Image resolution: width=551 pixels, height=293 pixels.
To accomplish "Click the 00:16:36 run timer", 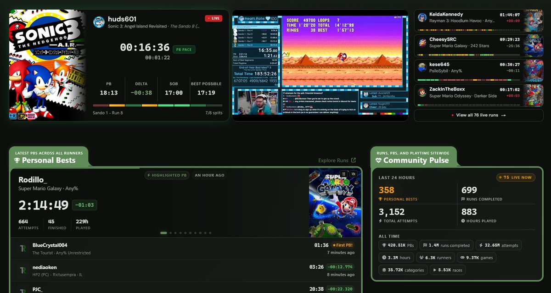I will click(145, 47).
